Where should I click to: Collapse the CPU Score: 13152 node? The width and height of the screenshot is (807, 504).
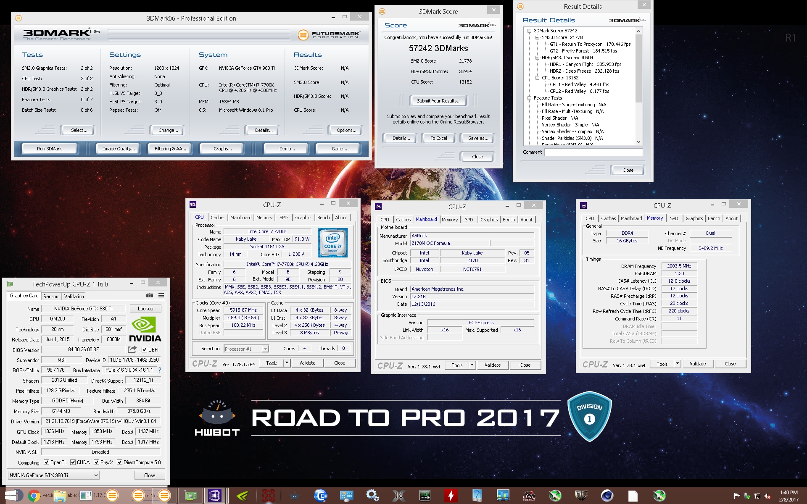pyautogui.click(x=537, y=78)
